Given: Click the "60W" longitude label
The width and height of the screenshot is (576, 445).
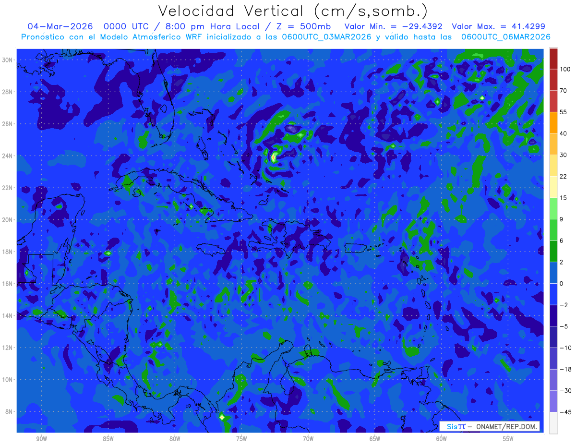Looking at the screenshot, I should [x=442, y=439].
